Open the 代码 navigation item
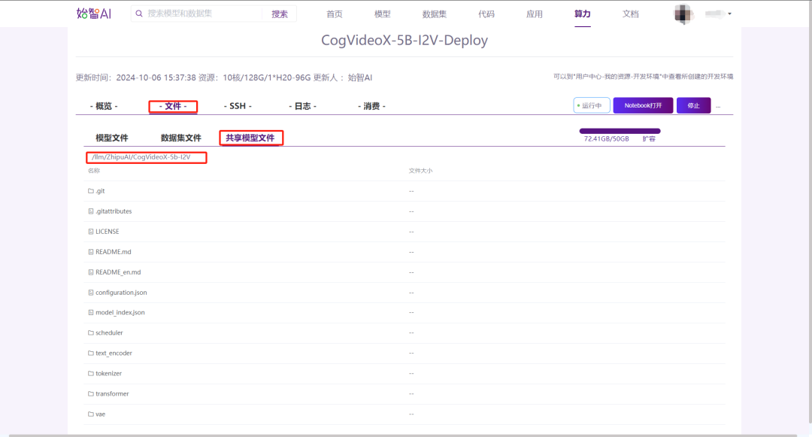812x437 pixels. click(486, 14)
